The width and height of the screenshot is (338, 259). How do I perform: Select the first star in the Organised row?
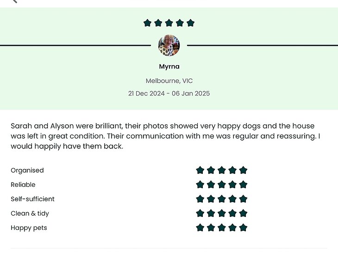pos(200,170)
